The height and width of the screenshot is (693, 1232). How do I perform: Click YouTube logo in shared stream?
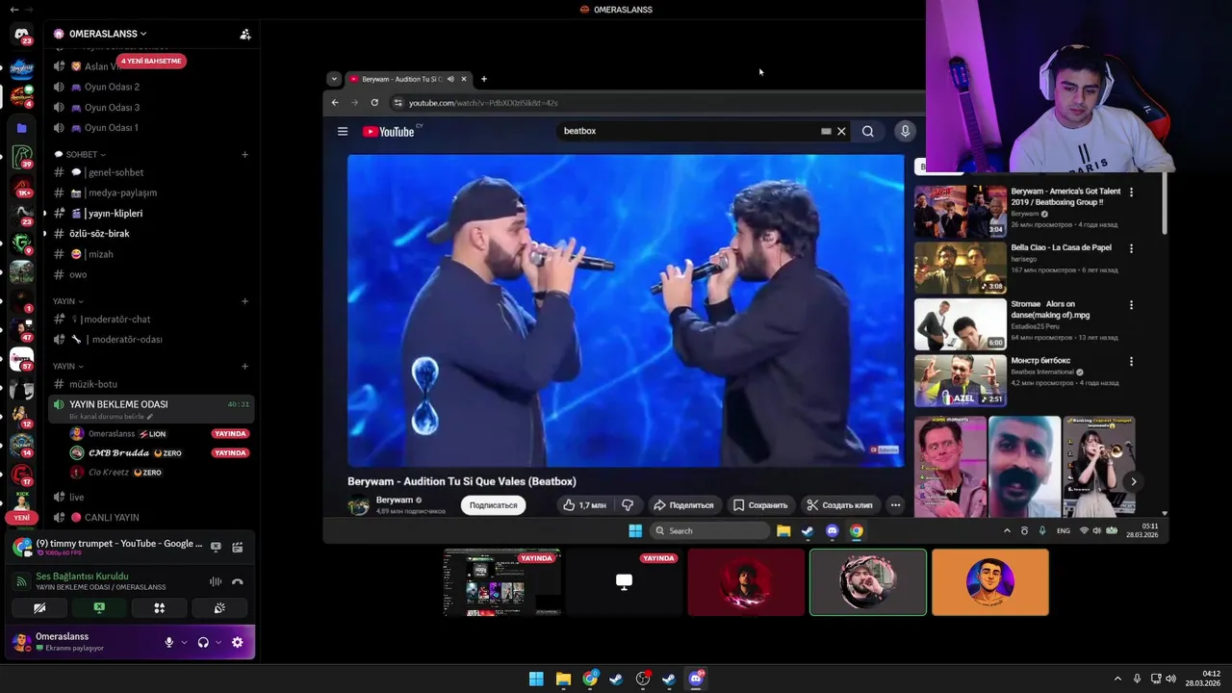click(389, 131)
